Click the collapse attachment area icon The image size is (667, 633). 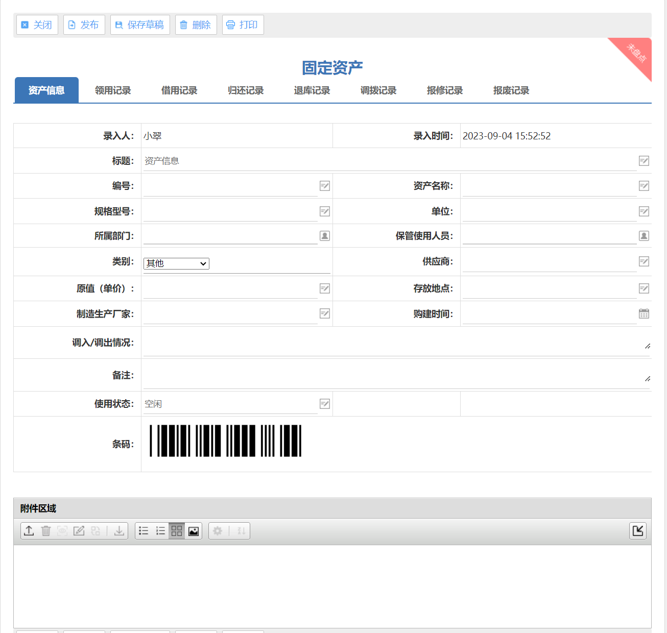pos(638,531)
